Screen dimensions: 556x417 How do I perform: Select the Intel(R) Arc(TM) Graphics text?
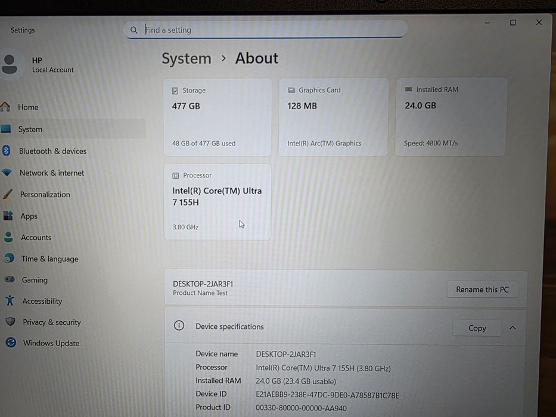point(324,143)
